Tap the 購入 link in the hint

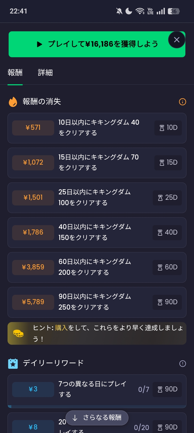(x=61, y=328)
